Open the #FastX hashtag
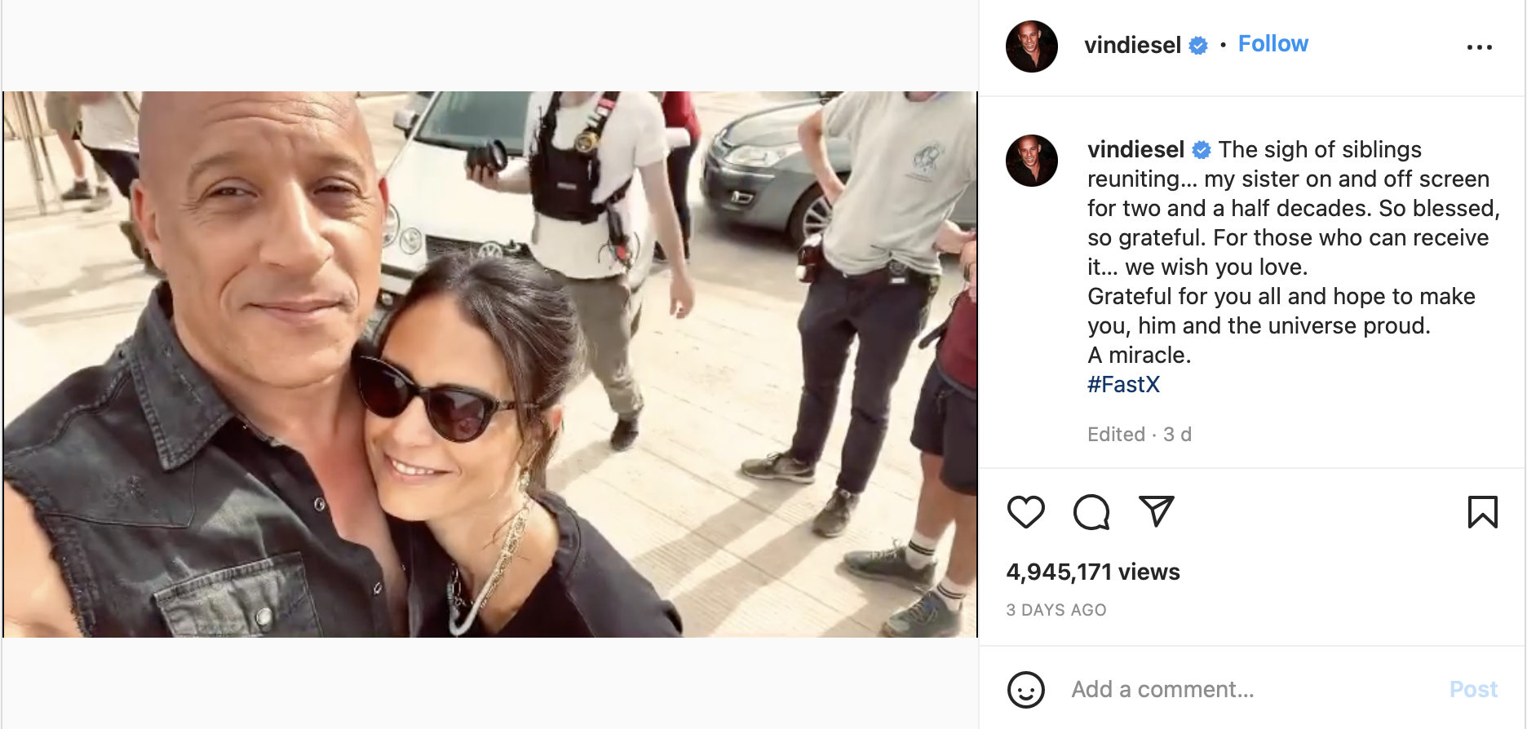 pos(1123,385)
